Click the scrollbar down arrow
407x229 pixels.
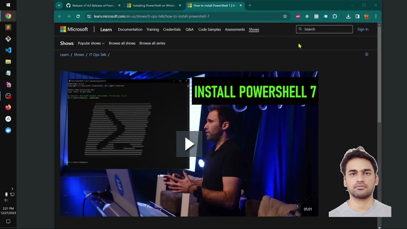tap(379, 227)
